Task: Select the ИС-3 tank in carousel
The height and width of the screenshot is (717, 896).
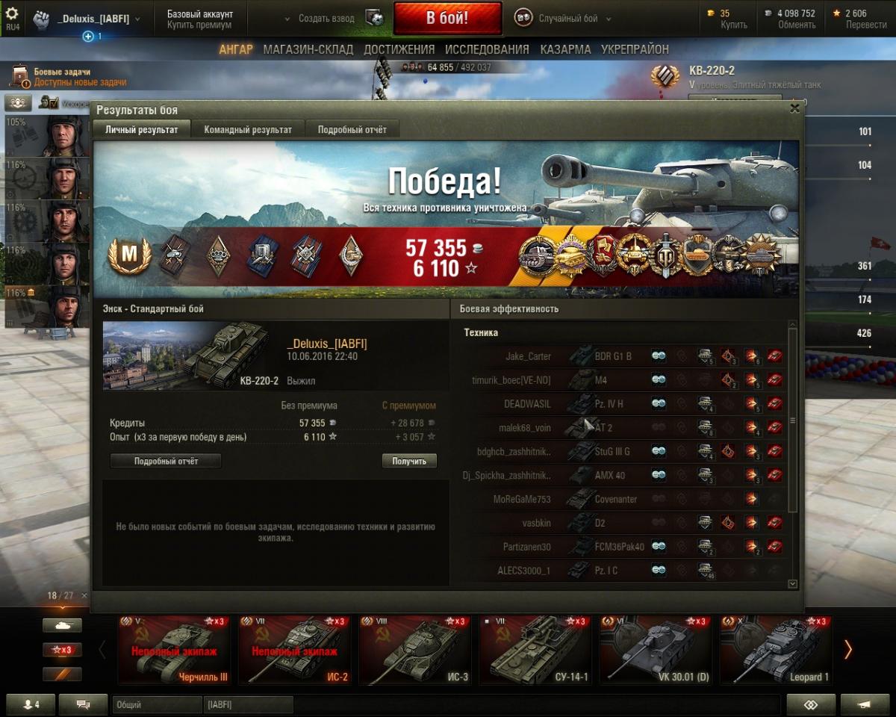Action: point(415,650)
